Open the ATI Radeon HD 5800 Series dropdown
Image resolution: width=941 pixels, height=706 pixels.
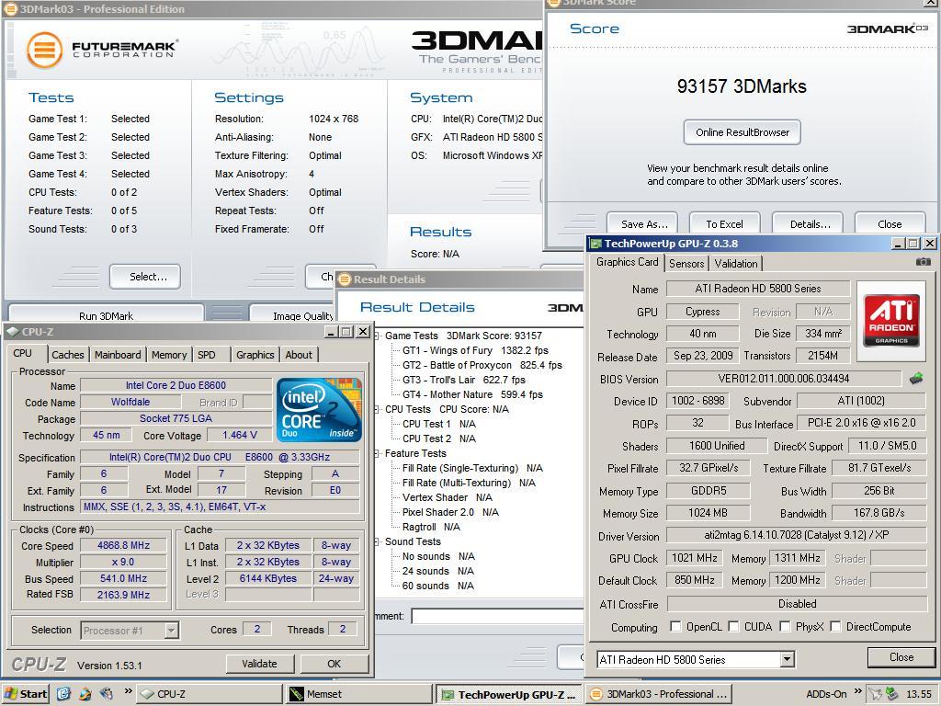(787, 660)
